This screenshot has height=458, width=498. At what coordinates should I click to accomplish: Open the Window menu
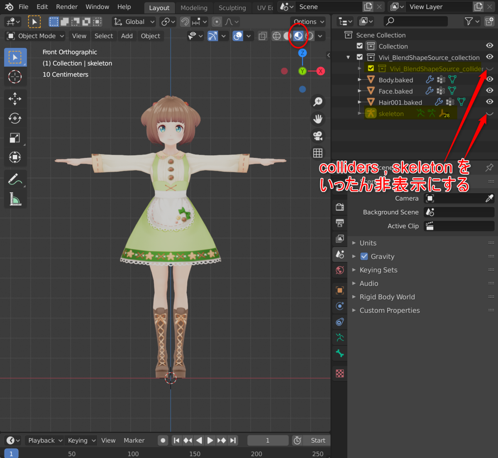click(97, 7)
